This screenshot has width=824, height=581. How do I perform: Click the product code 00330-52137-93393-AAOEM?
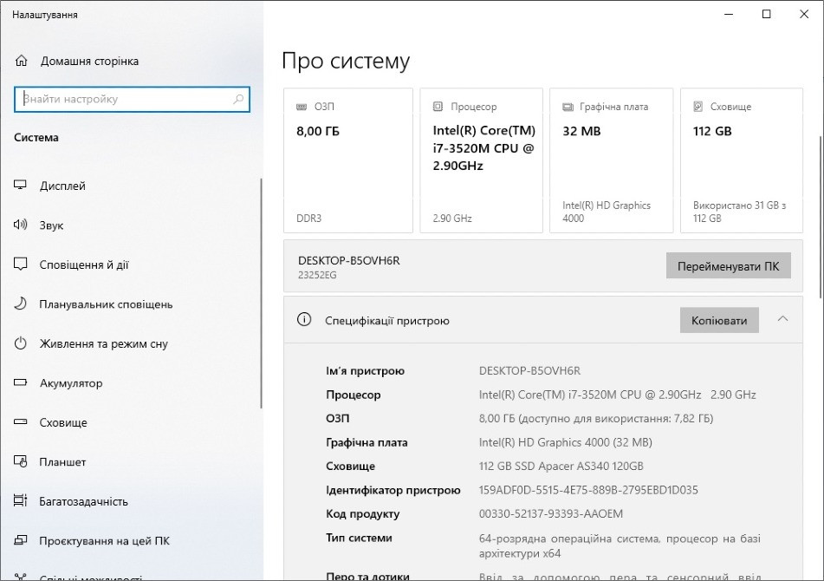pos(551,513)
